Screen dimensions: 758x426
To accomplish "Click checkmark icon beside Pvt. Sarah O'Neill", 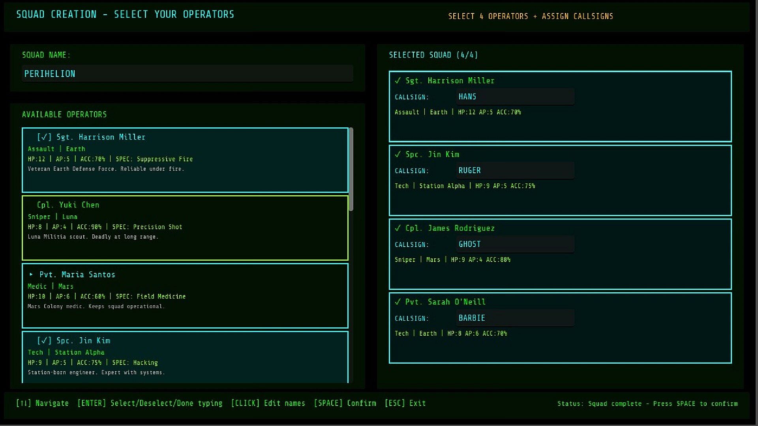I will click(398, 302).
